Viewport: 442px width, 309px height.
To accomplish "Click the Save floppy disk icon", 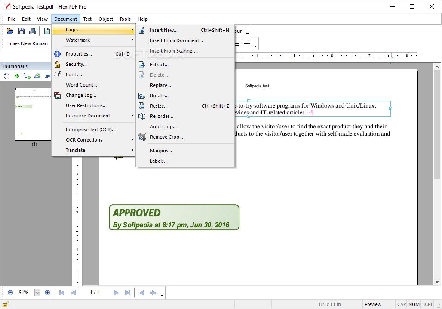I will (21, 31).
